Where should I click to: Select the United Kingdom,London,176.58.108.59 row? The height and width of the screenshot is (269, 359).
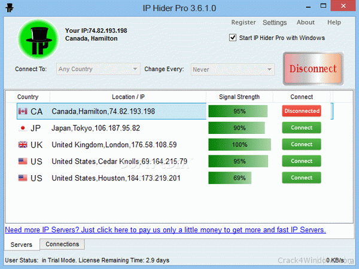point(114,145)
